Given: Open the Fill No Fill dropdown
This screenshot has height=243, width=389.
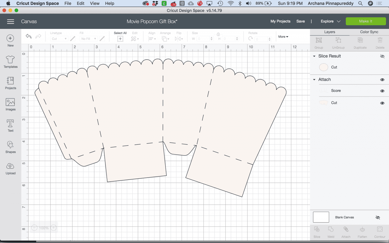Looking at the screenshot, I should [89, 39].
